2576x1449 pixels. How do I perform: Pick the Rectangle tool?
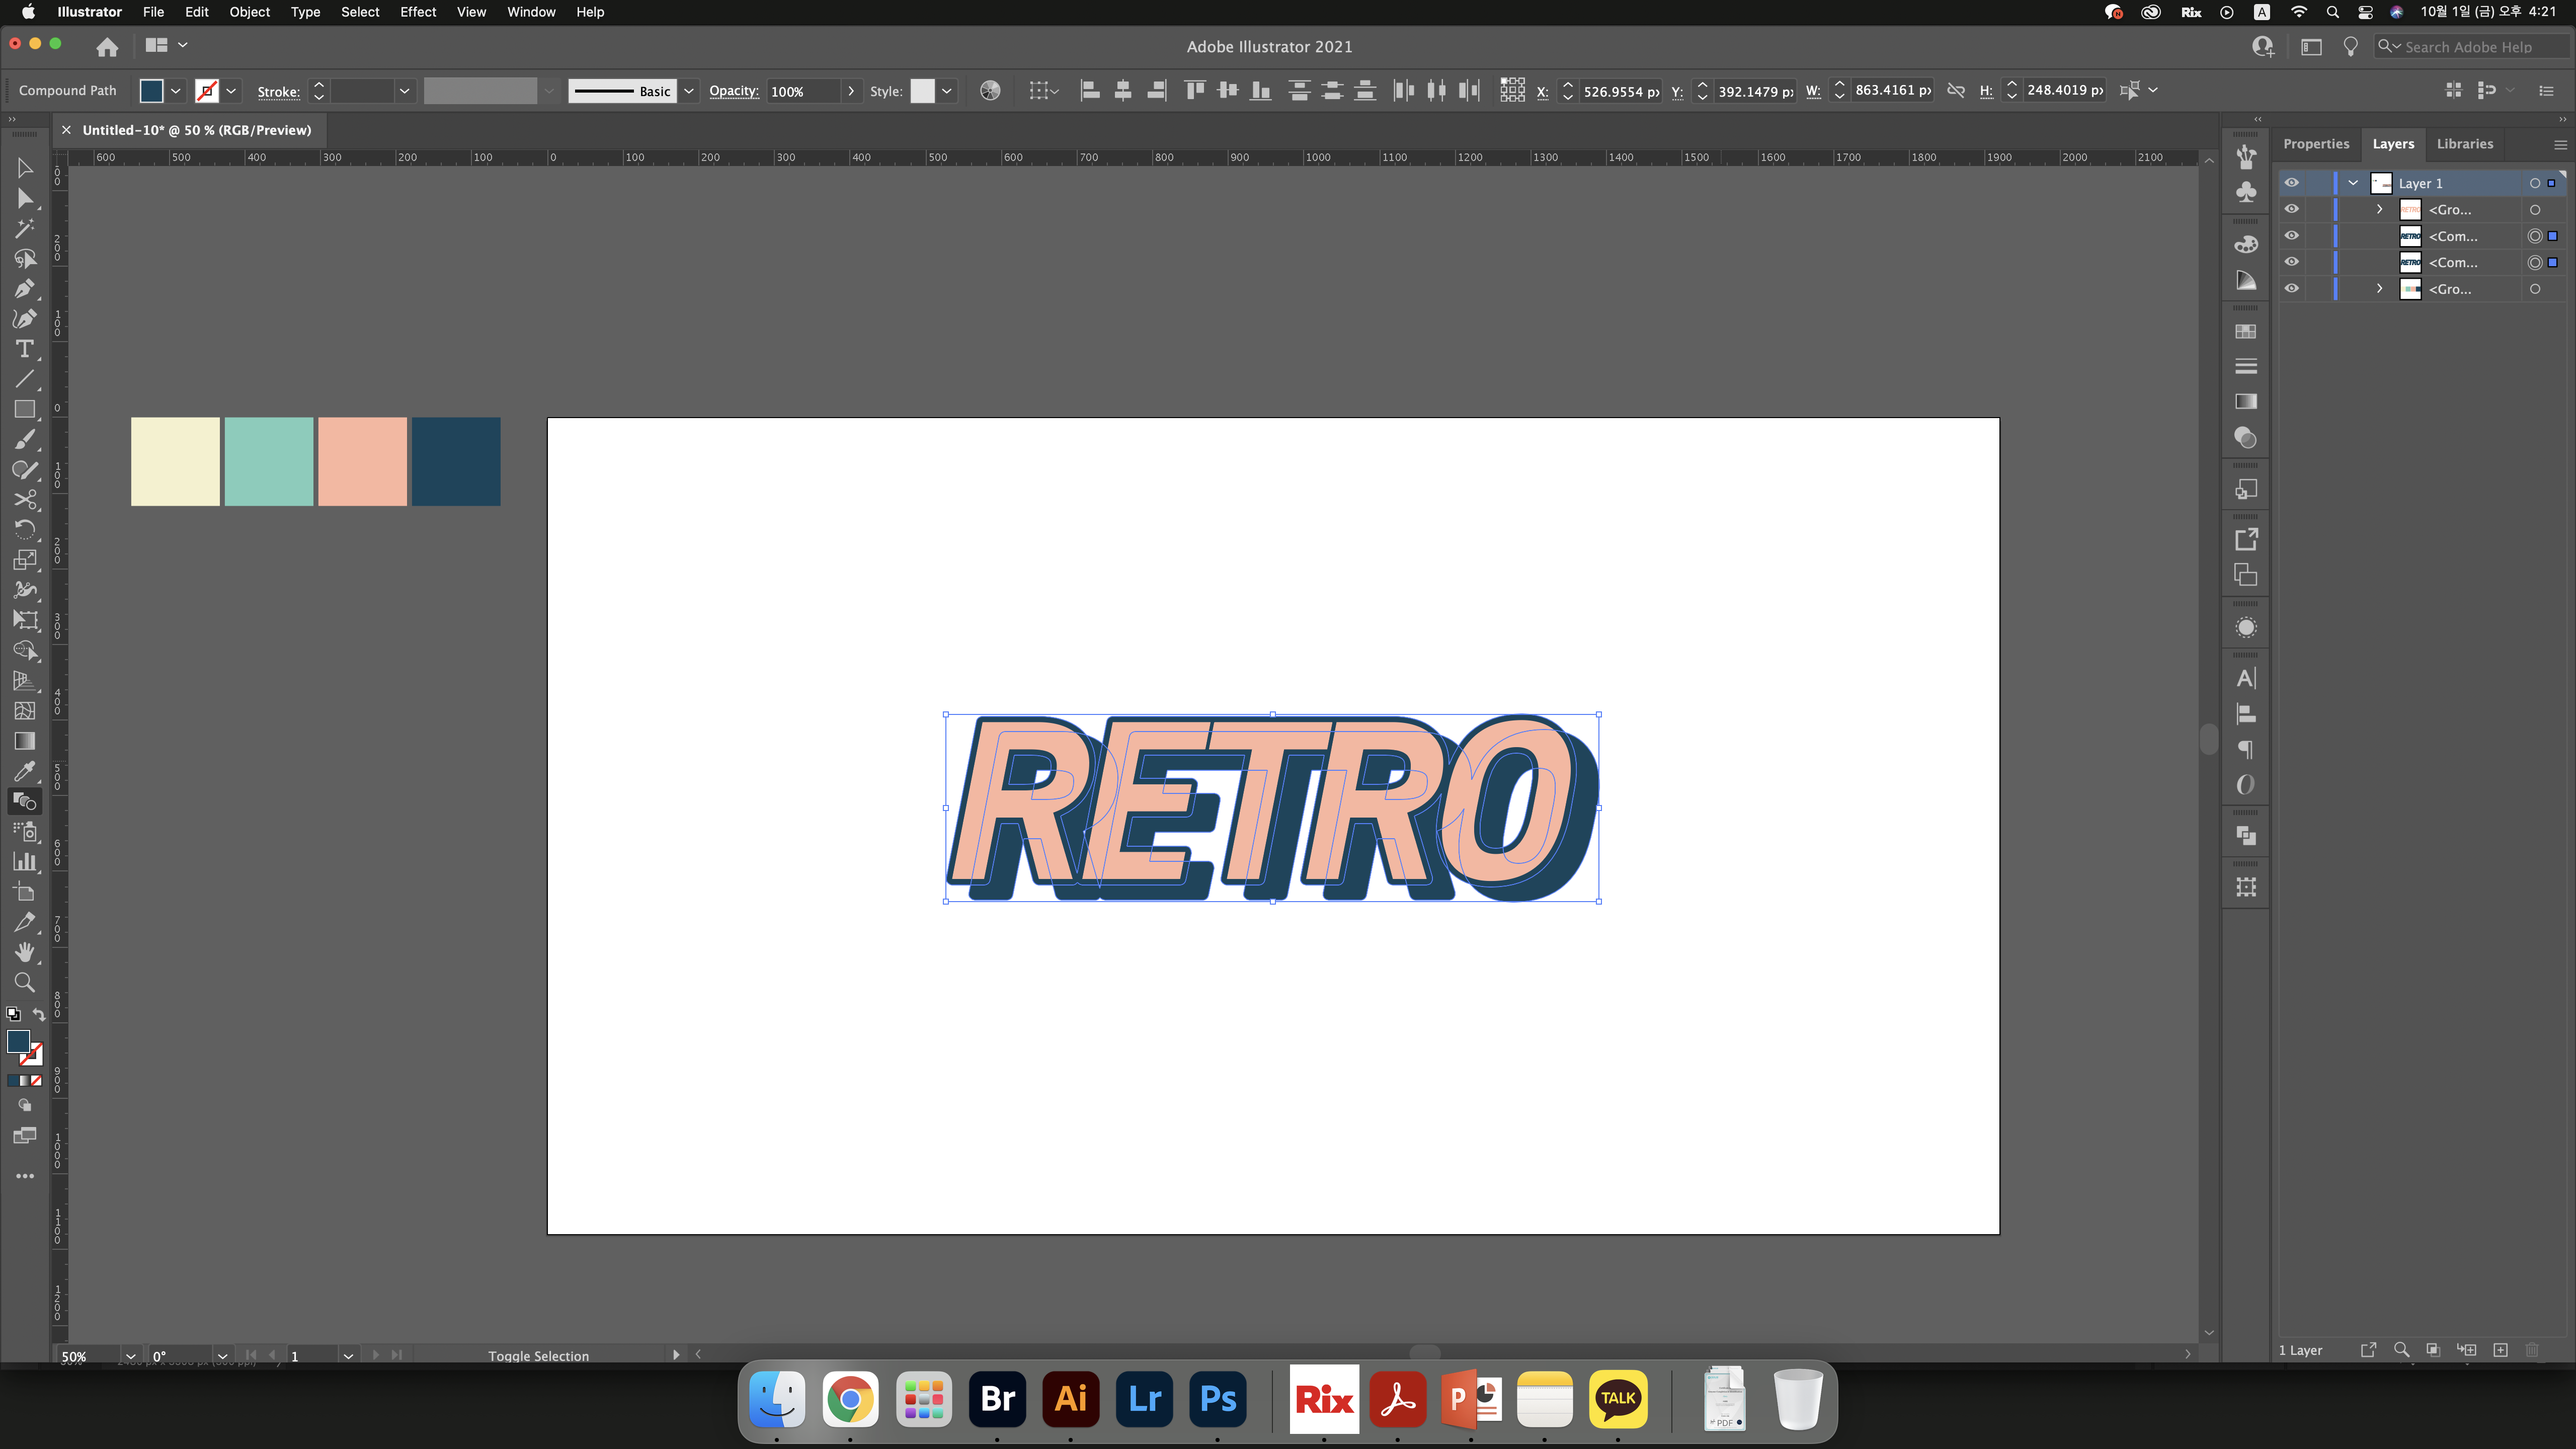pyautogui.click(x=24, y=409)
